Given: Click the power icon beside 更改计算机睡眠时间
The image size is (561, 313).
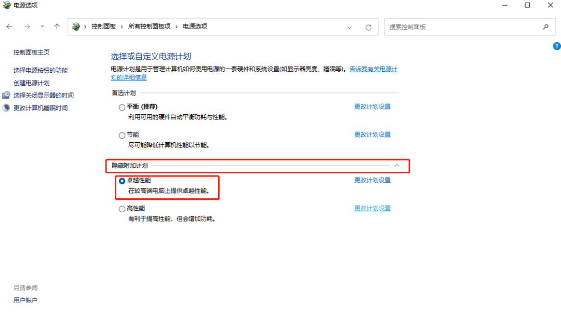Looking at the screenshot, I should coord(6,107).
